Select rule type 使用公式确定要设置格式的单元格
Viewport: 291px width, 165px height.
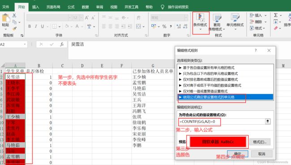click(x=225, y=97)
